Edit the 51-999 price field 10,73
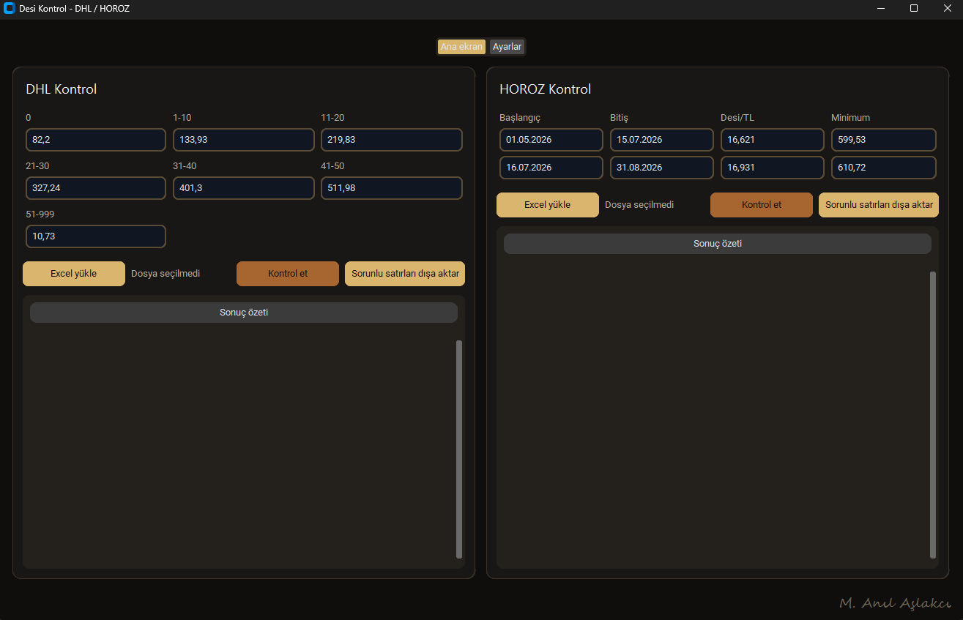This screenshot has height=620, width=963. [96, 236]
